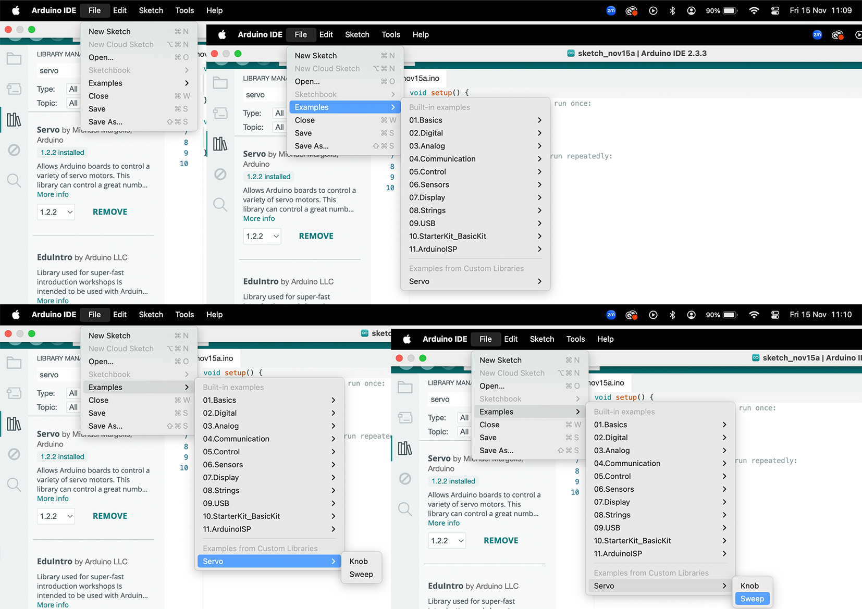Open 1.2.2 version dropdown in bottom-left screenshot
The width and height of the screenshot is (862, 609).
(x=56, y=516)
